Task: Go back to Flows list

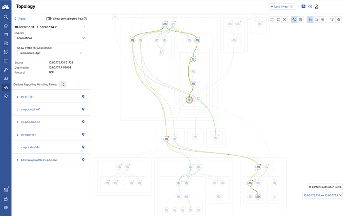Action: pos(20,19)
